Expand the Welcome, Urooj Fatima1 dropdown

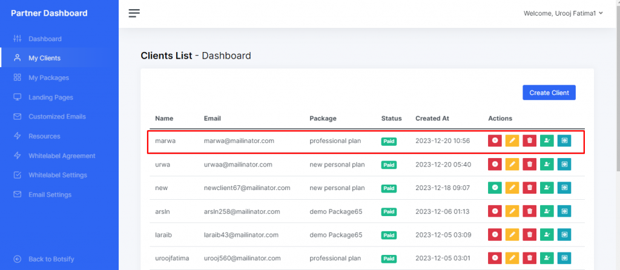(563, 13)
